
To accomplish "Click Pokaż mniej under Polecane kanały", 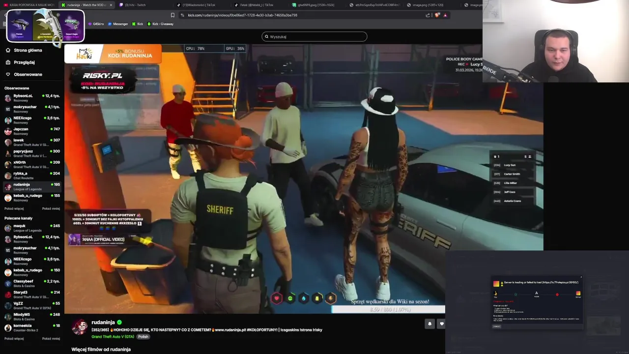I will tap(51, 338).
